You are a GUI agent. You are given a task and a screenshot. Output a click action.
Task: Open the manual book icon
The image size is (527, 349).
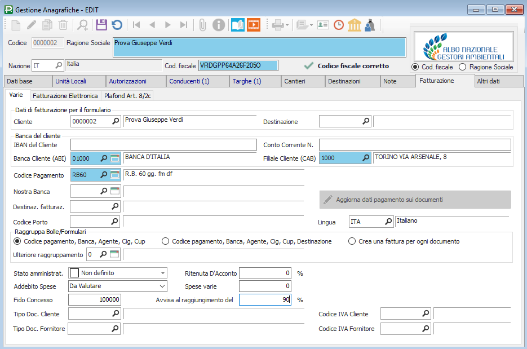click(x=238, y=25)
